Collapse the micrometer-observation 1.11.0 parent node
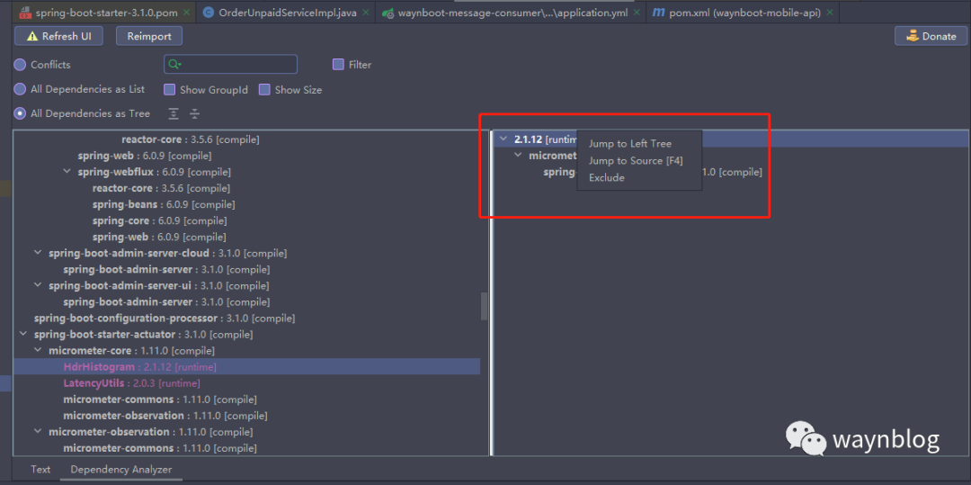971x485 pixels. 37,432
